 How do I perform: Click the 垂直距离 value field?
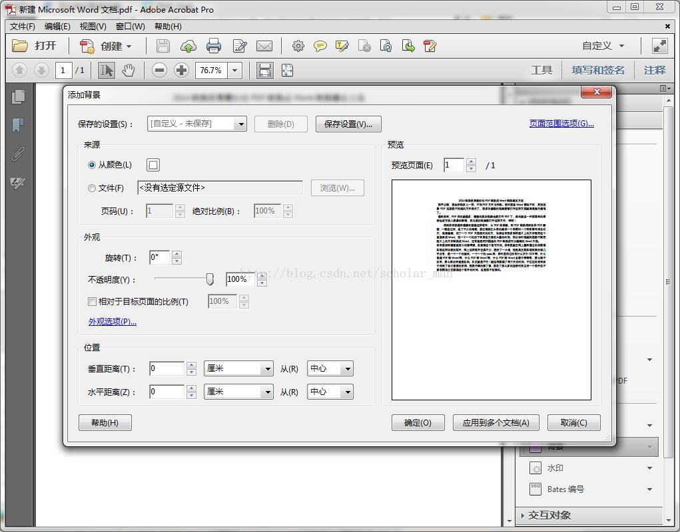(167, 369)
